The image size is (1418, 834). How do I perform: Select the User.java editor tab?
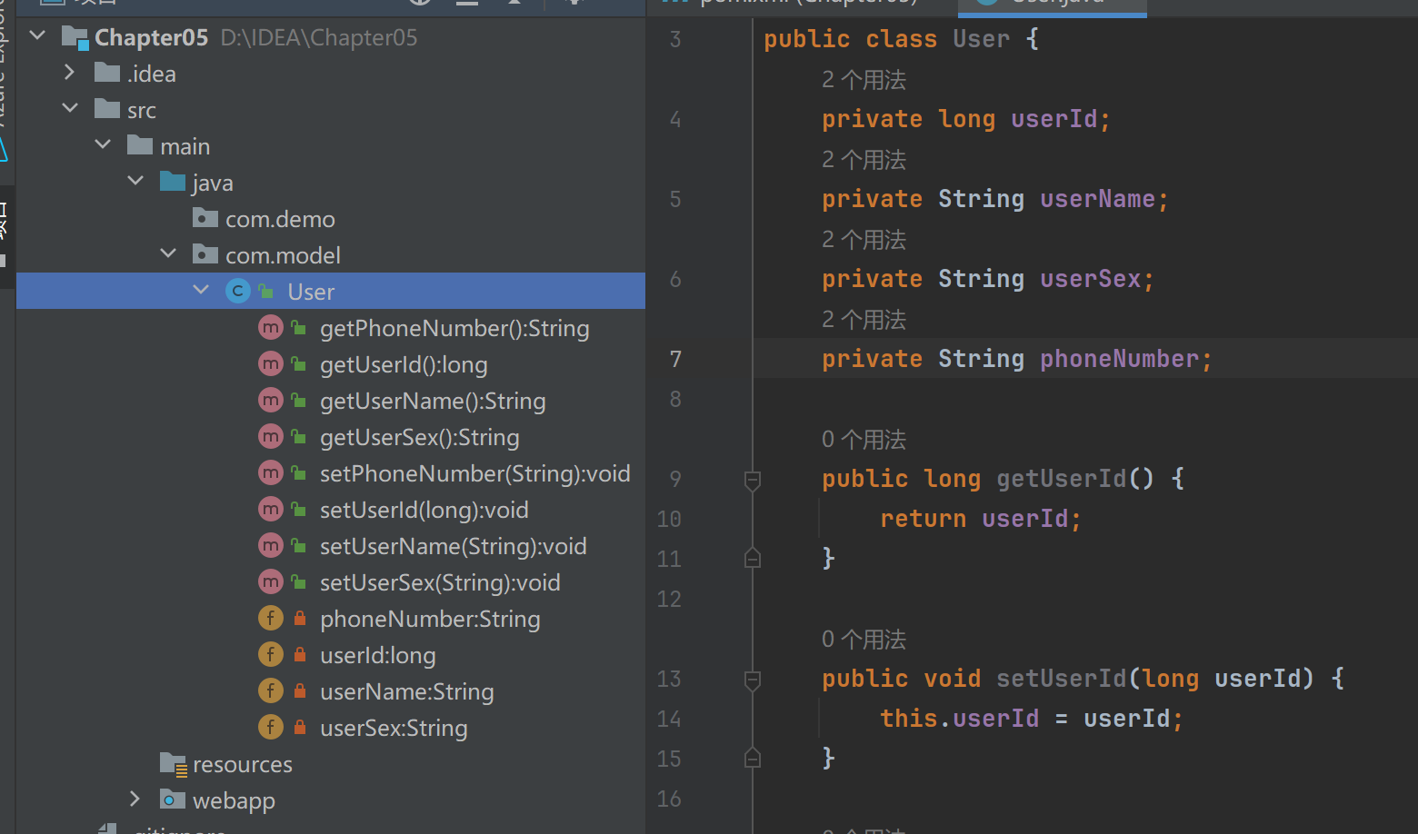click(x=1052, y=4)
